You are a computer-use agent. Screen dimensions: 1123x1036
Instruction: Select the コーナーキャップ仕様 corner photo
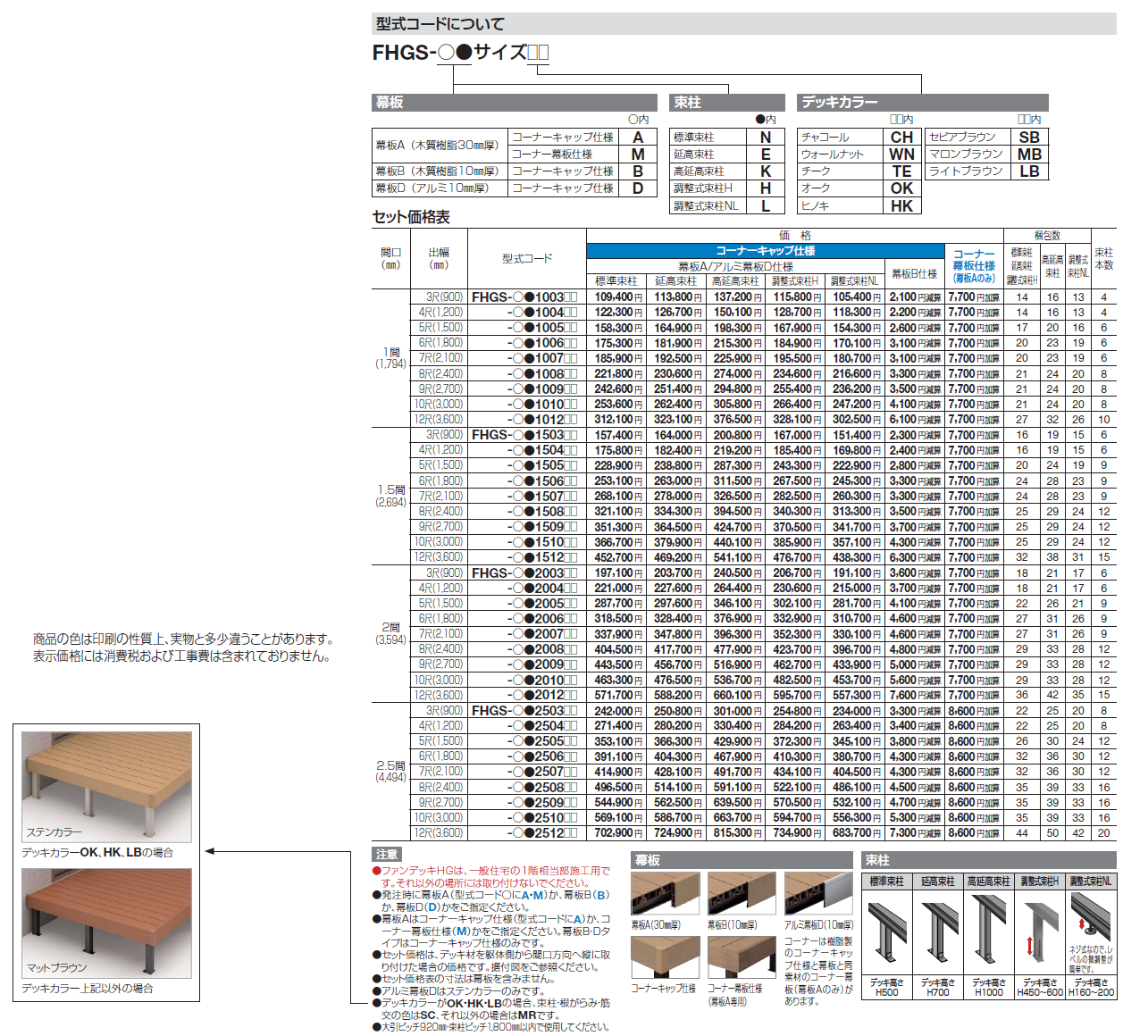[x=665, y=957]
